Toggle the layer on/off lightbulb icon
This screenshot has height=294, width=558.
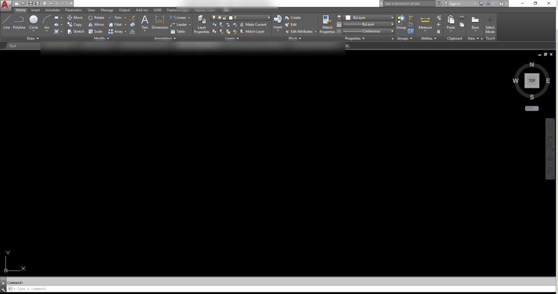point(214,18)
